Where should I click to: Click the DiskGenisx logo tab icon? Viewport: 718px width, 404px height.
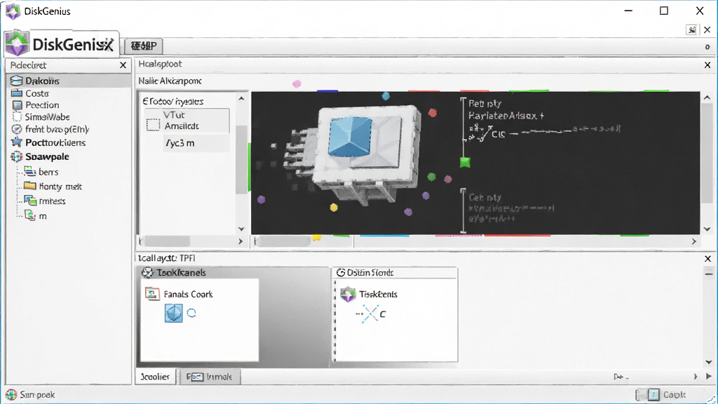pyautogui.click(x=18, y=44)
